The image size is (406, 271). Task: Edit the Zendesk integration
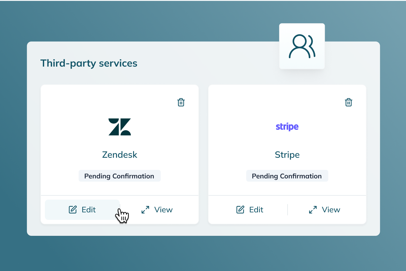coord(82,210)
